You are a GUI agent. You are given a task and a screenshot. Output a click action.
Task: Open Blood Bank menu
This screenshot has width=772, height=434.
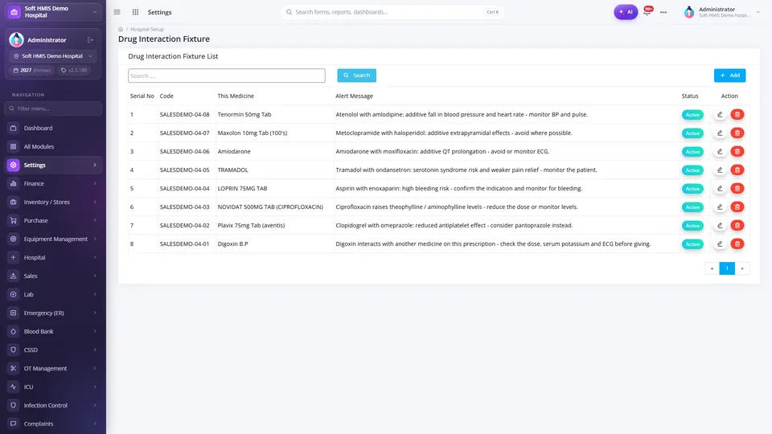pos(53,331)
